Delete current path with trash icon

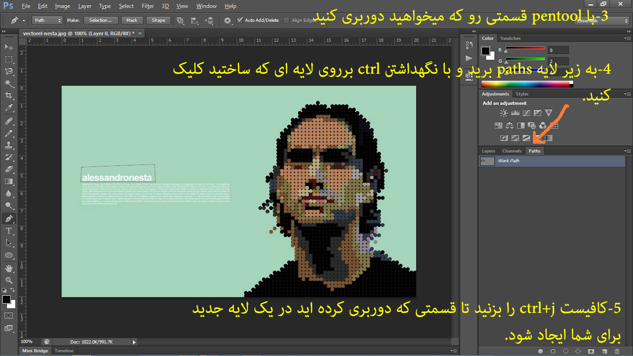pos(617,351)
